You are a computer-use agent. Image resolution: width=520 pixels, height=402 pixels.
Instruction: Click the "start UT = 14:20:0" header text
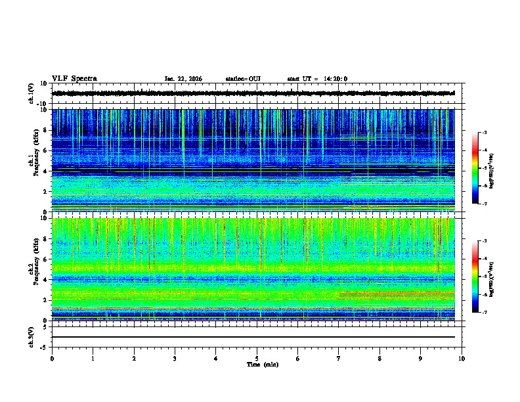(x=317, y=79)
